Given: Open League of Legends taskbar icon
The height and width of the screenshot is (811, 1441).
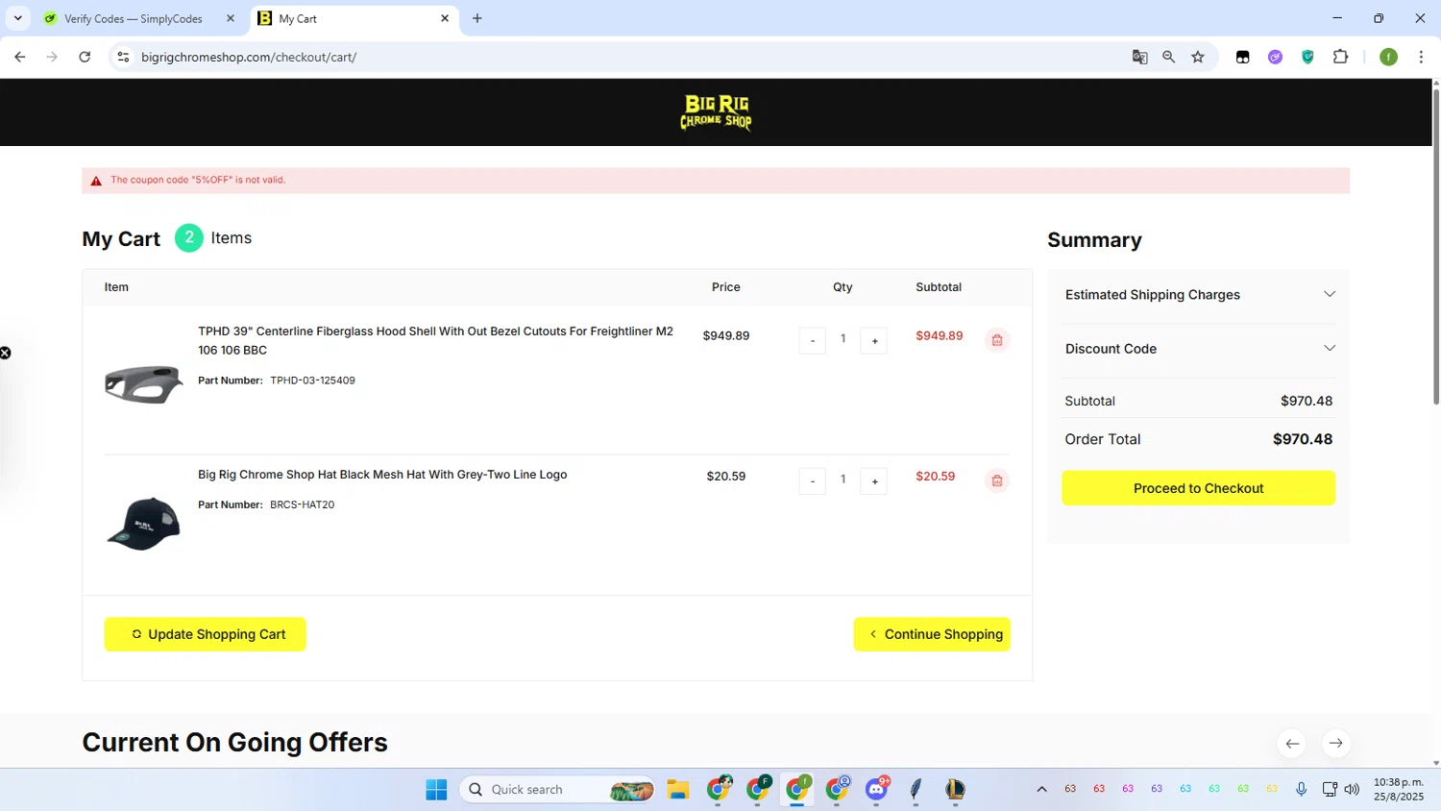Looking at the screenshot, I should point(955,790).
